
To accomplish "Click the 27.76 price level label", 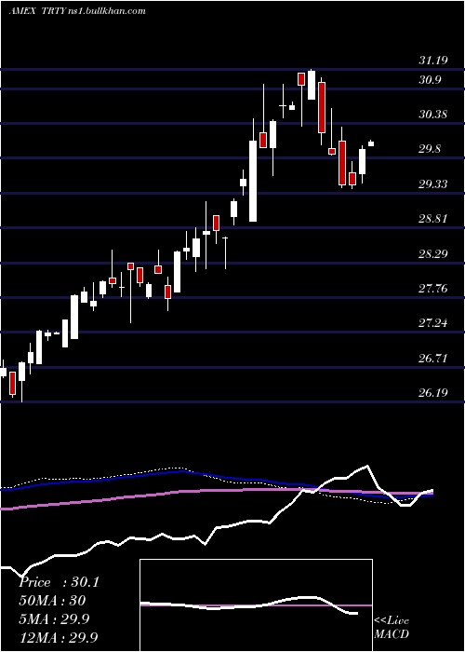I will tap(433, 288).
